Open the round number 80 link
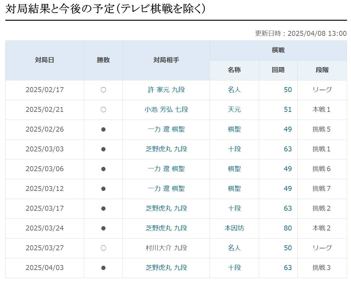This screenshot has height=283, width=351. click(x=288, y=228)
